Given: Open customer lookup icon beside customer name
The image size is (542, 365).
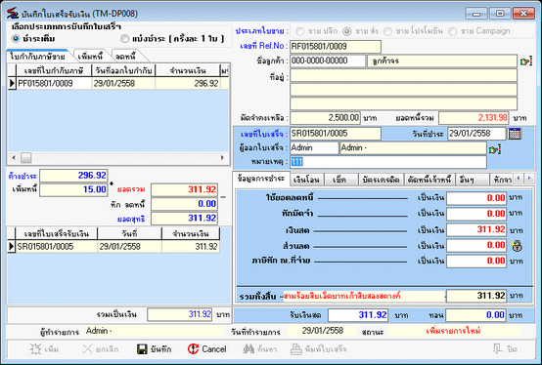Looking at the screenshot, I should (x=526, y=61).
